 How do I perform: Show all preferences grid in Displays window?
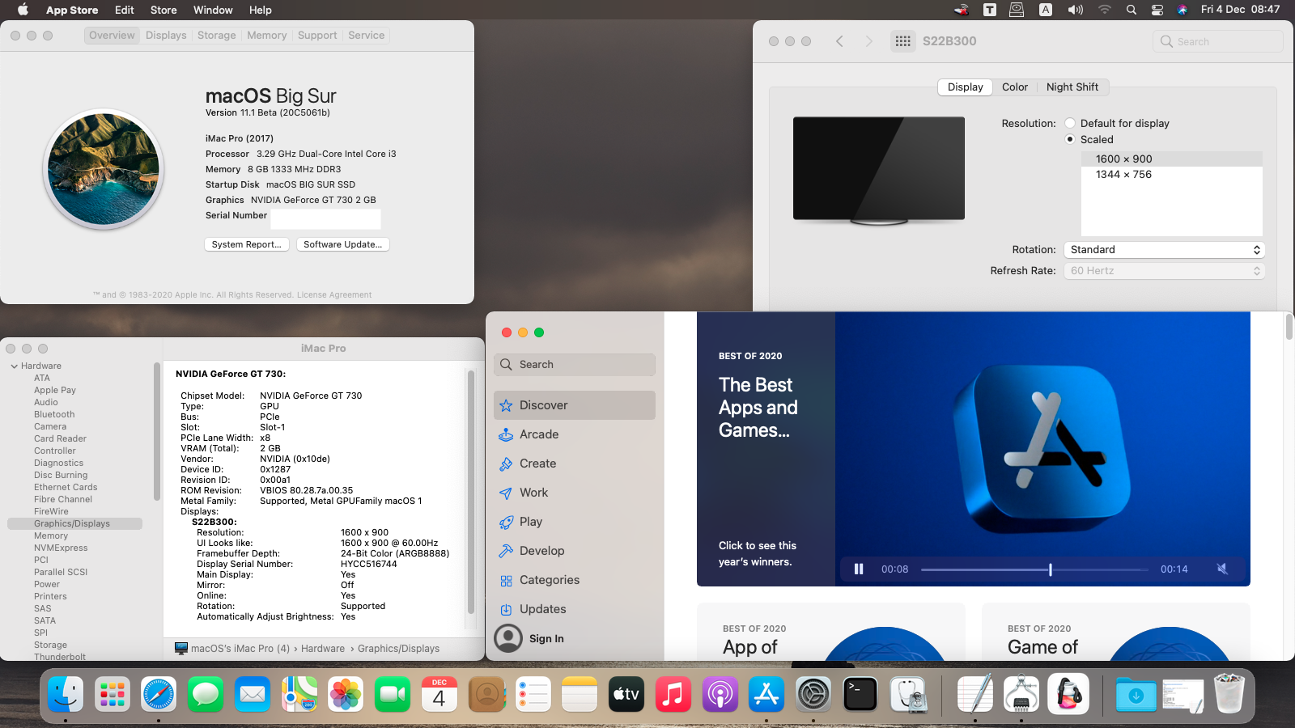point(903,41)
